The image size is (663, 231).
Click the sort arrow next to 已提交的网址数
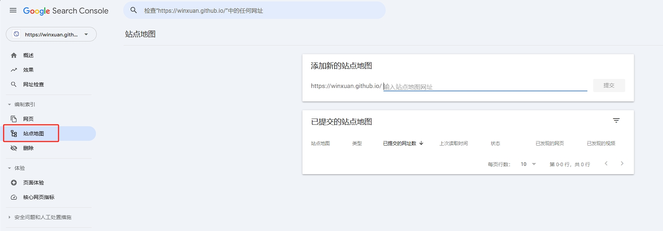coord(421,143)
